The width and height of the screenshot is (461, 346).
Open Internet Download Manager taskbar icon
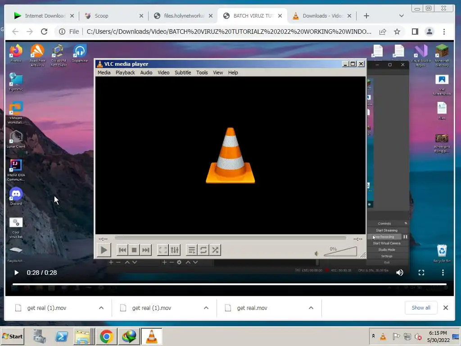pos(129,336)
